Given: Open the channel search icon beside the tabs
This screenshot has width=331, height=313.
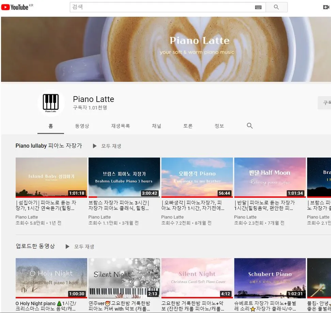Looking at the screenshot, I should coord(250,125).
